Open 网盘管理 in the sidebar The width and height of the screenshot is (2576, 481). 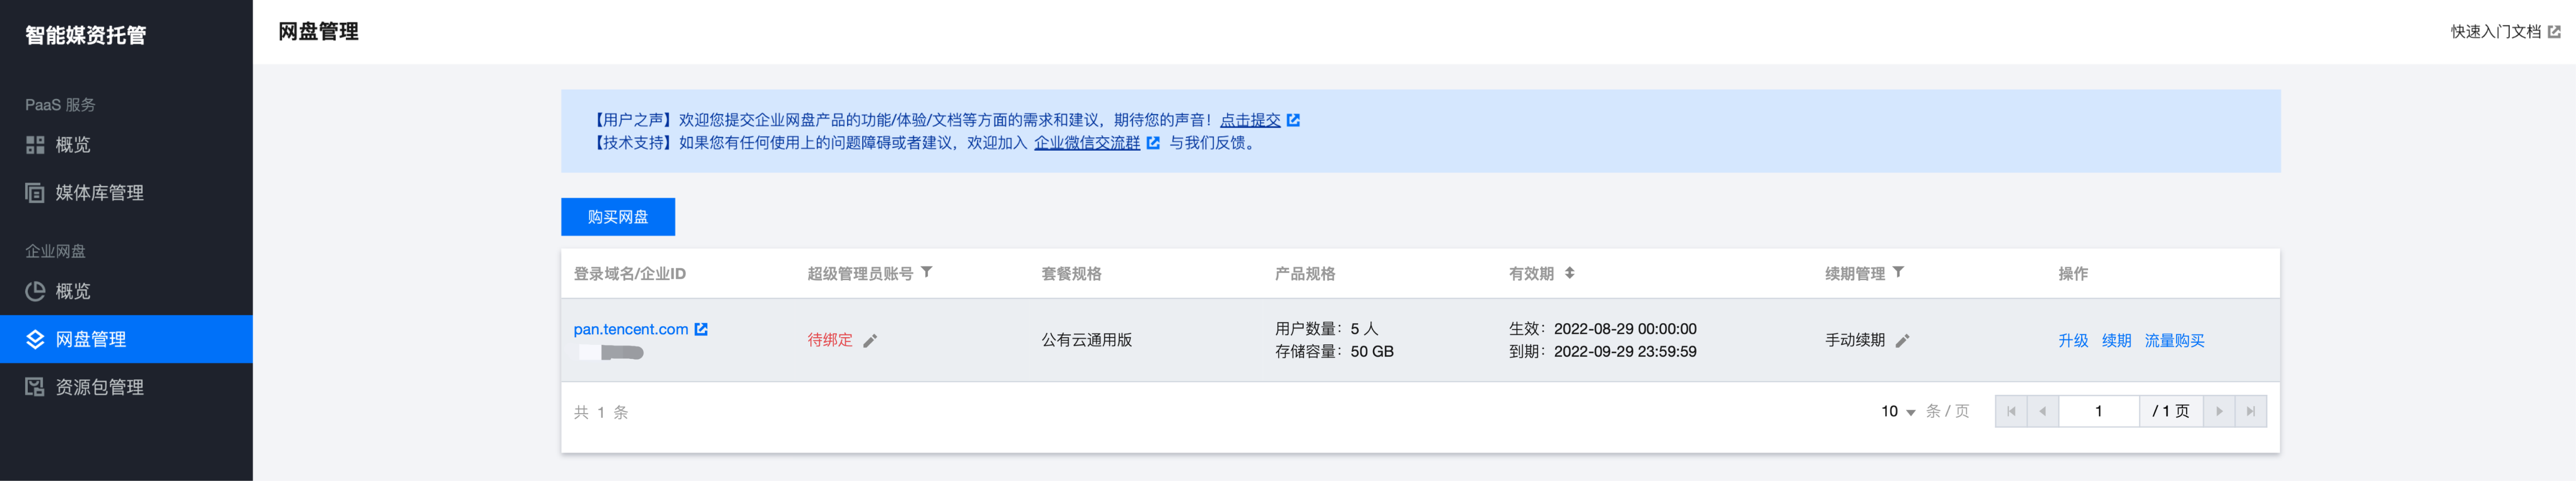coord(126,339)
